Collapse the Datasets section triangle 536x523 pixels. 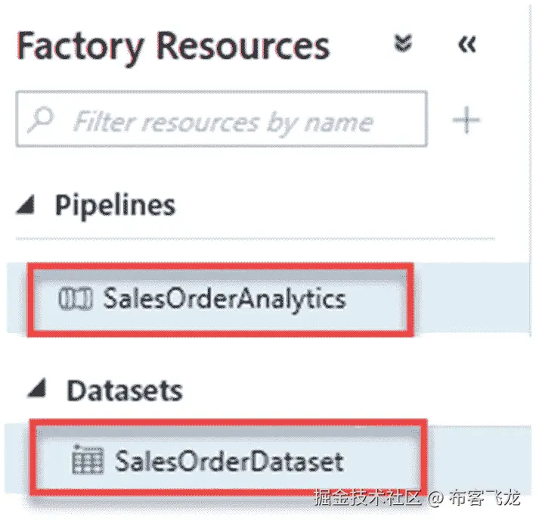tap(37, 388)
